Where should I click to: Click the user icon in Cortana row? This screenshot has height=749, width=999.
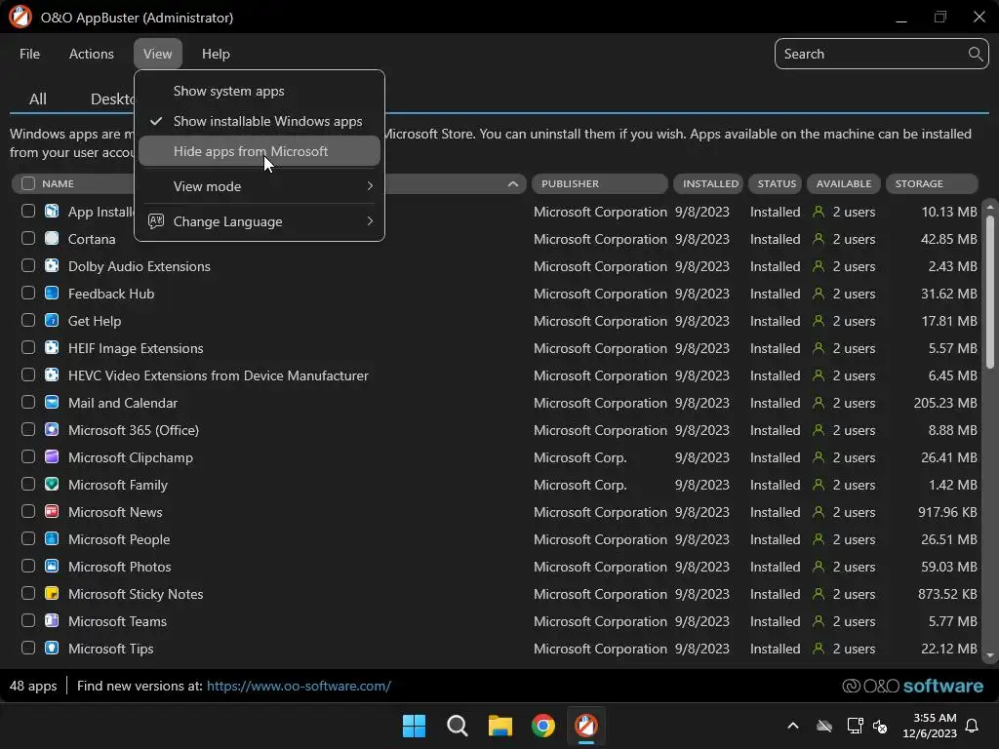click(819, 239)
